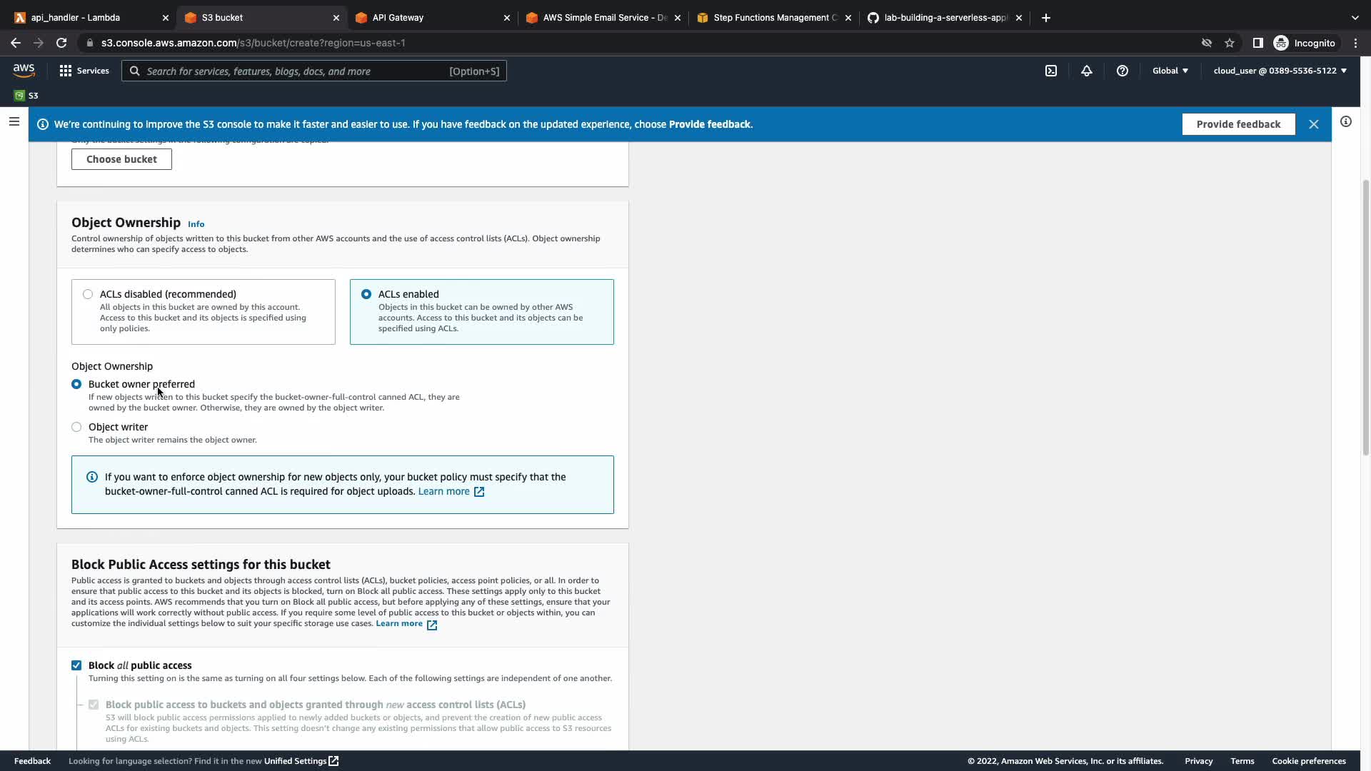Click the Choose bucket button

tap(121, 159)
